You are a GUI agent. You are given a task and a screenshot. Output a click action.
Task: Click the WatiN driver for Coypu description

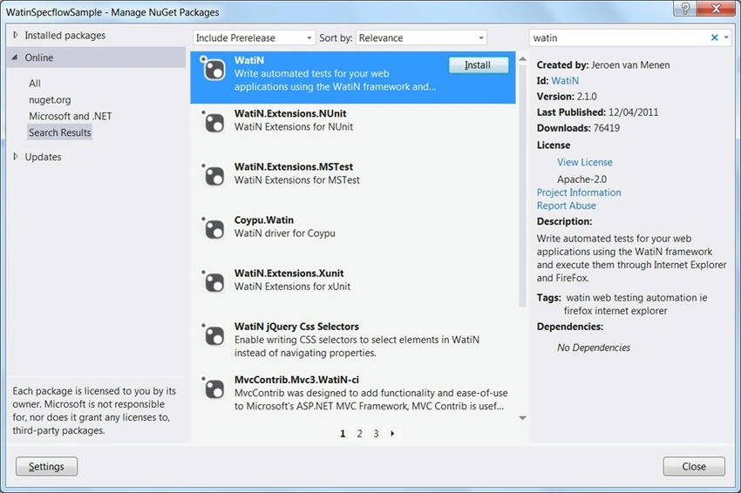click(284, 233)
